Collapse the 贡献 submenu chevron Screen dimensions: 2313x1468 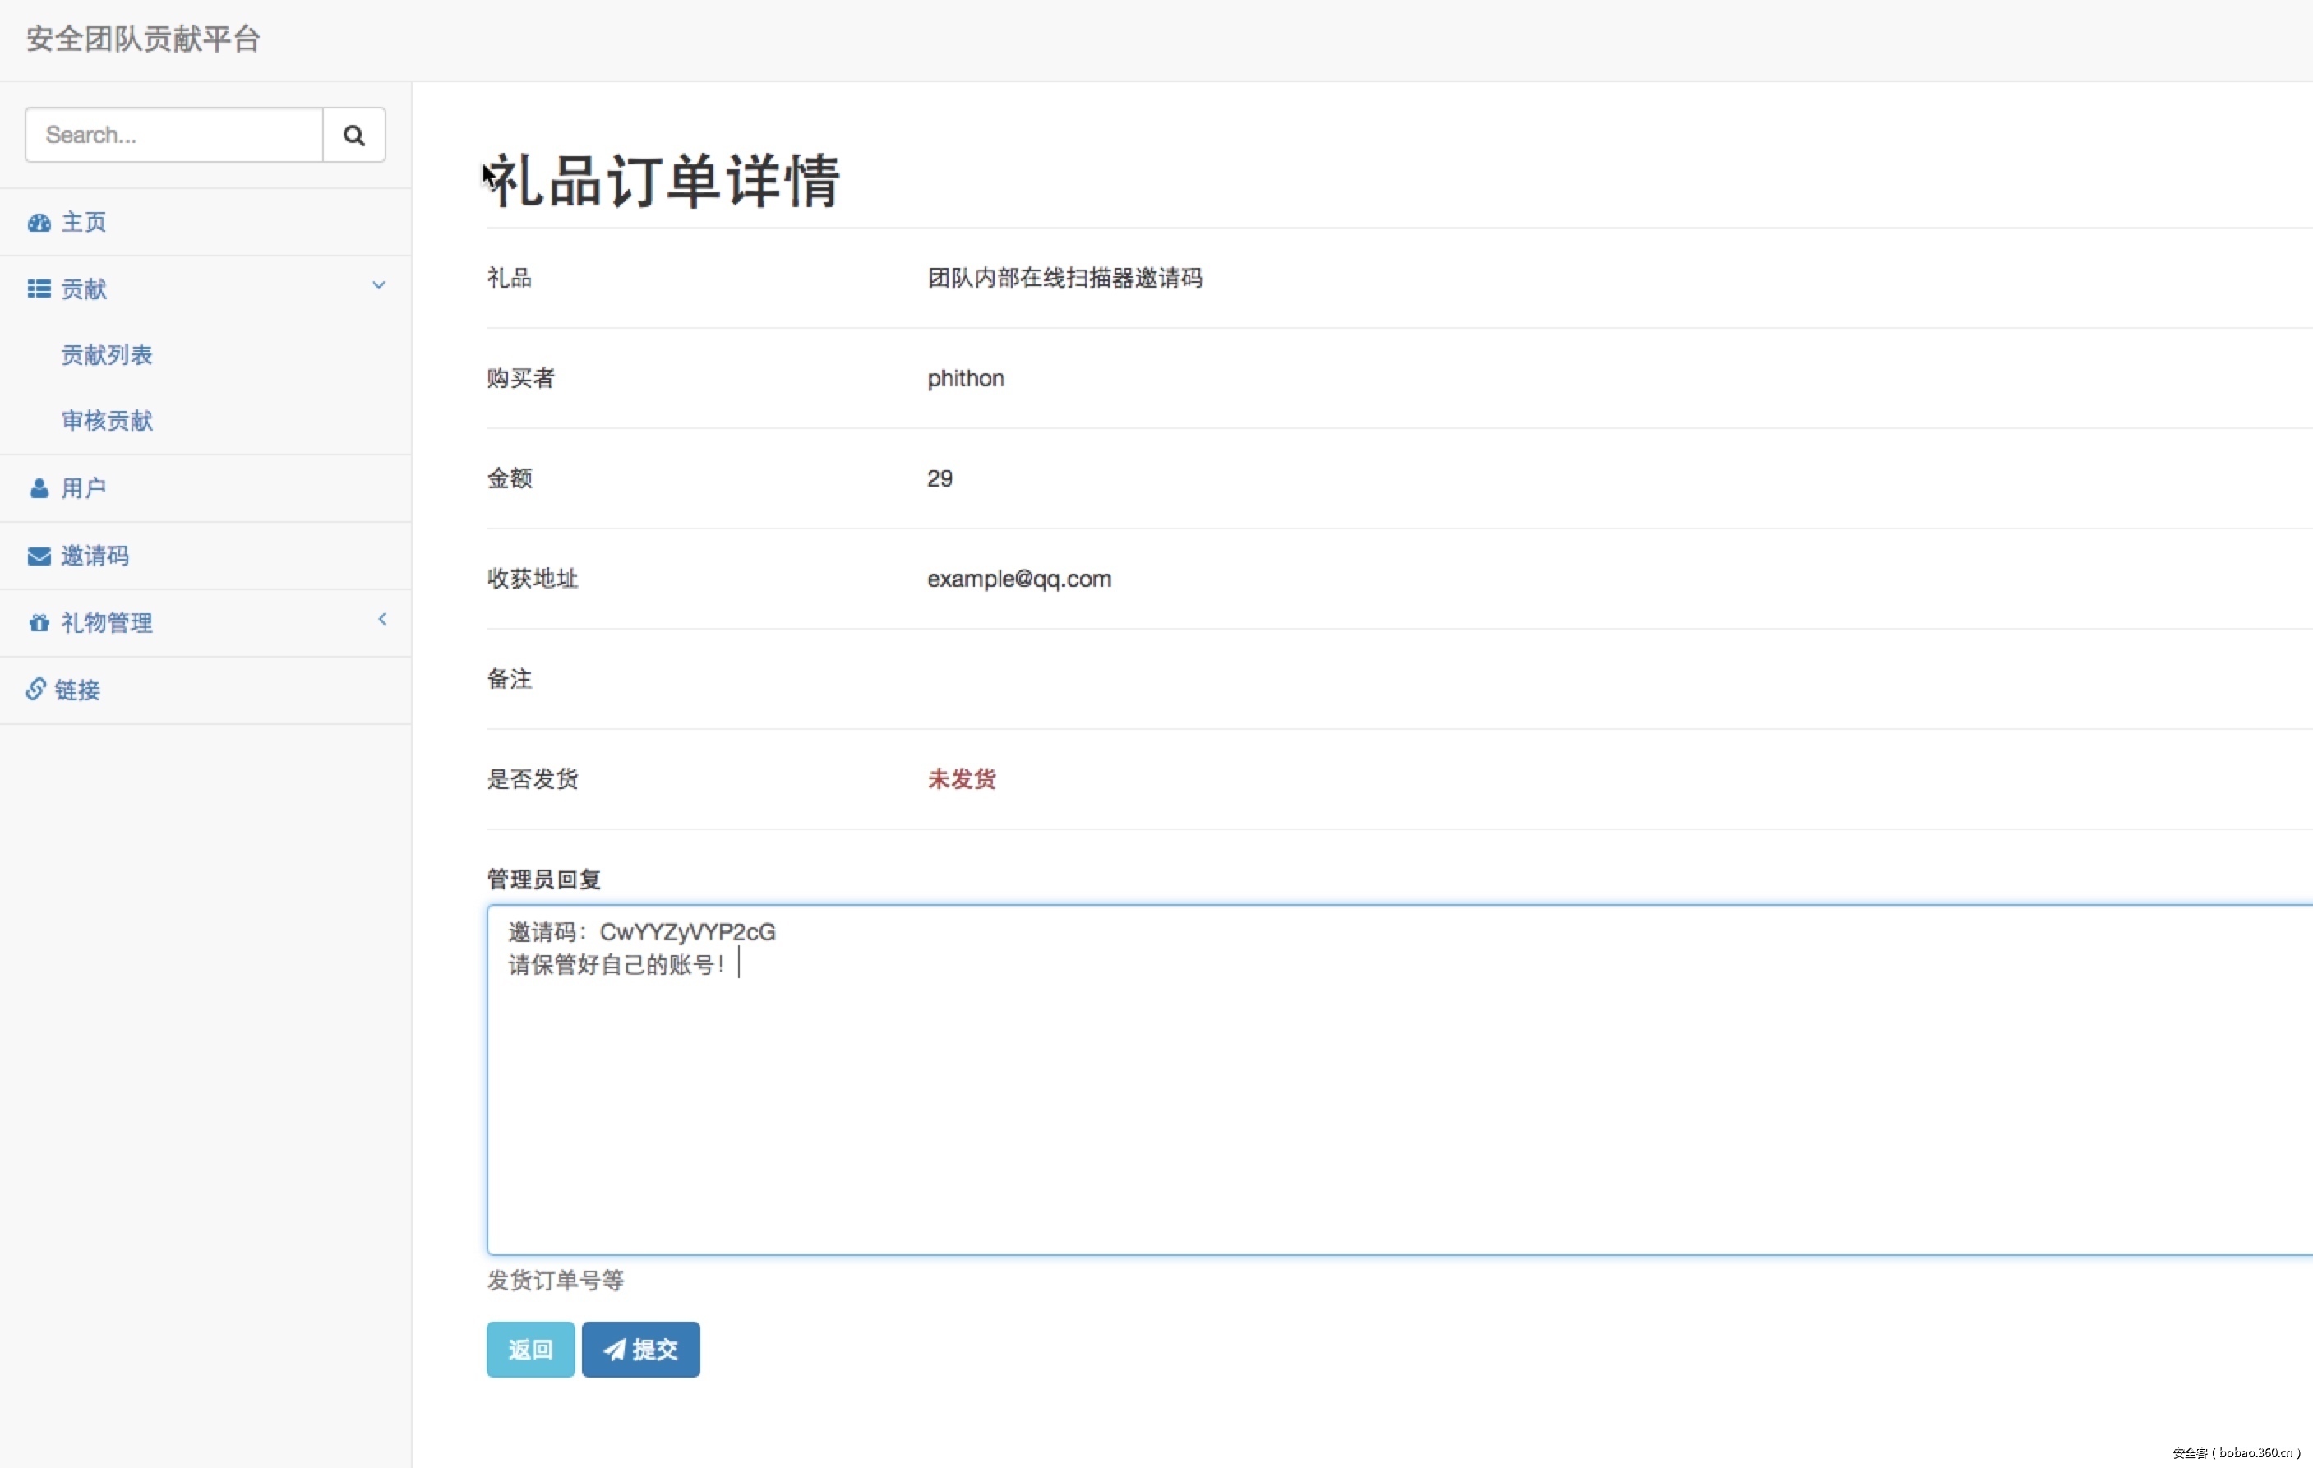click(x=380, y=285)
